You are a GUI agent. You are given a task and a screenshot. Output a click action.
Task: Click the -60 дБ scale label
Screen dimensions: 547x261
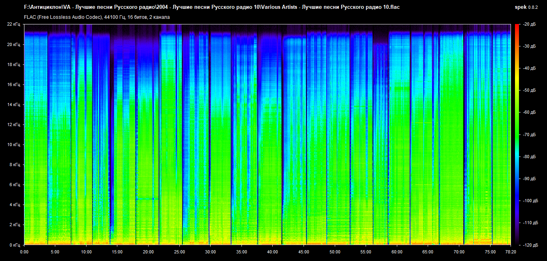529,112
